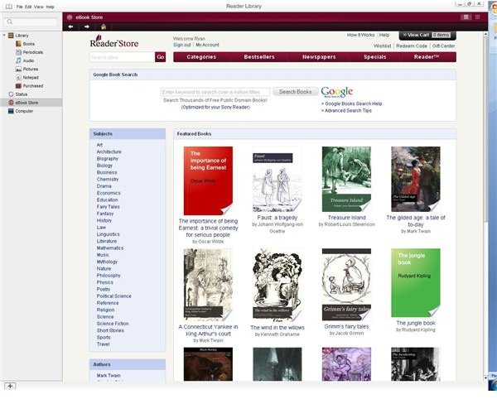
Task: Open the Books icon in sidebar
Action: (19, 44)
